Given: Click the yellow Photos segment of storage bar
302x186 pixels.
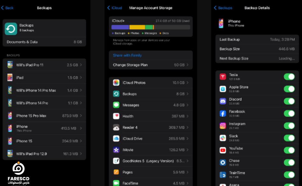Looking at the screenshot, I should pos(137,27).
